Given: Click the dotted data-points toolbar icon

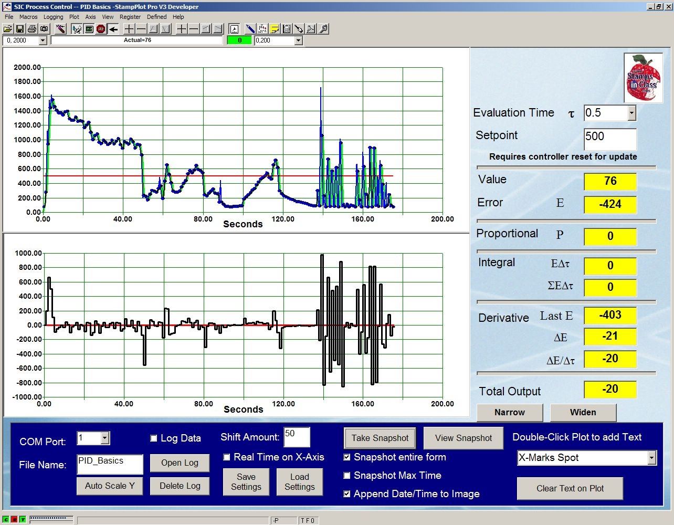Looking at the screenshot, I should tap(262, 29).
